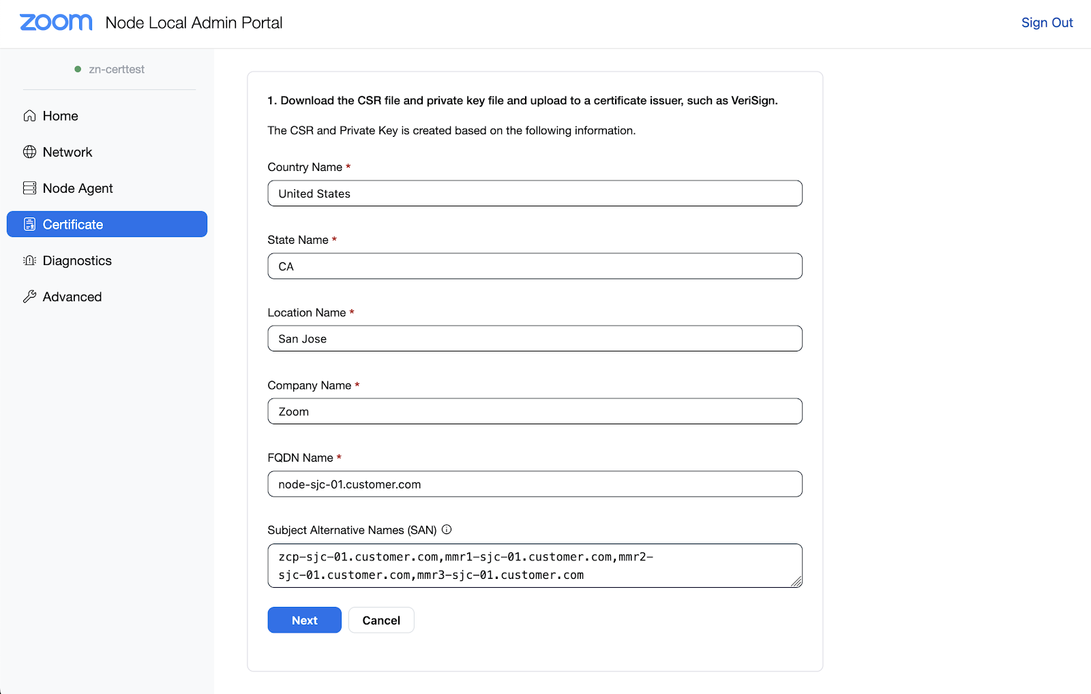Click into the State Name field
This screenshot has height=694, width=1091.
pyautogui.click(x=535, y=266)
